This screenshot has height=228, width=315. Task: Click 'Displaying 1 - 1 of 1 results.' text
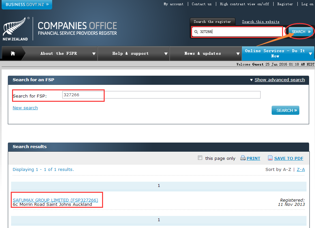coord(43,170)
